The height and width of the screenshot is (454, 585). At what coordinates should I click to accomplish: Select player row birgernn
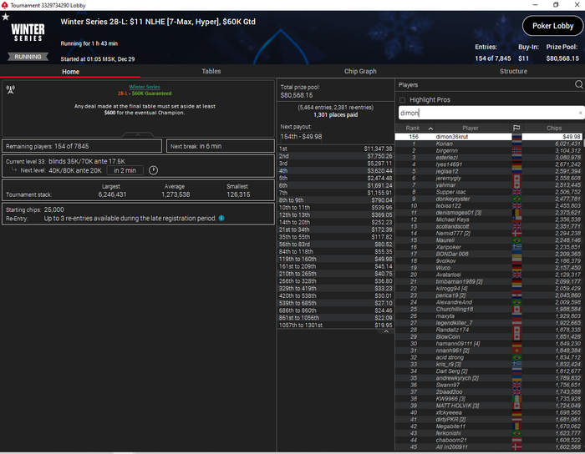[488, 150]
